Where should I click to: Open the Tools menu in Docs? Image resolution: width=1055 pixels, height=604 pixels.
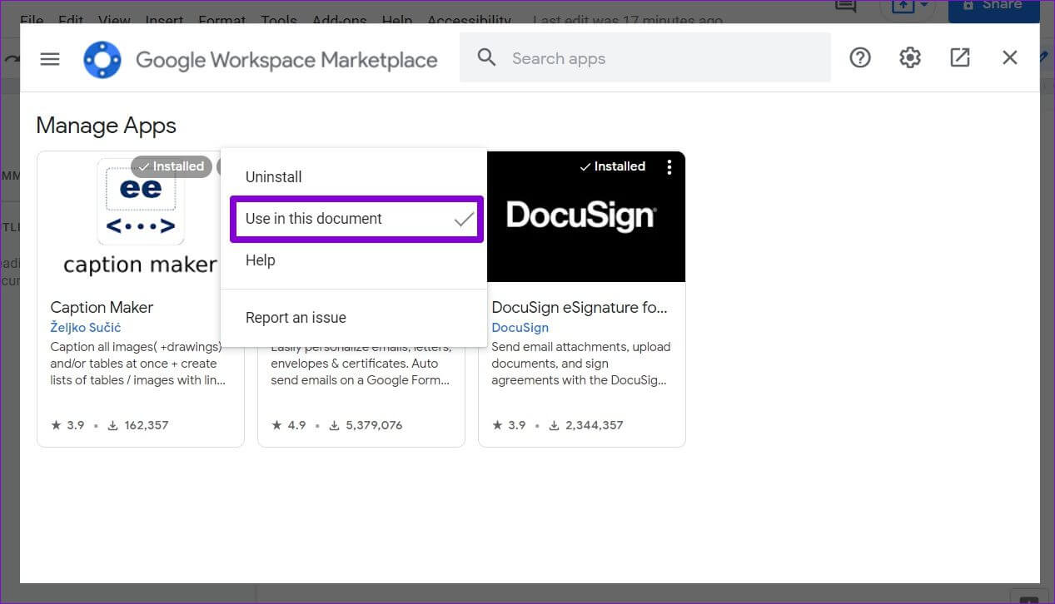278,19
